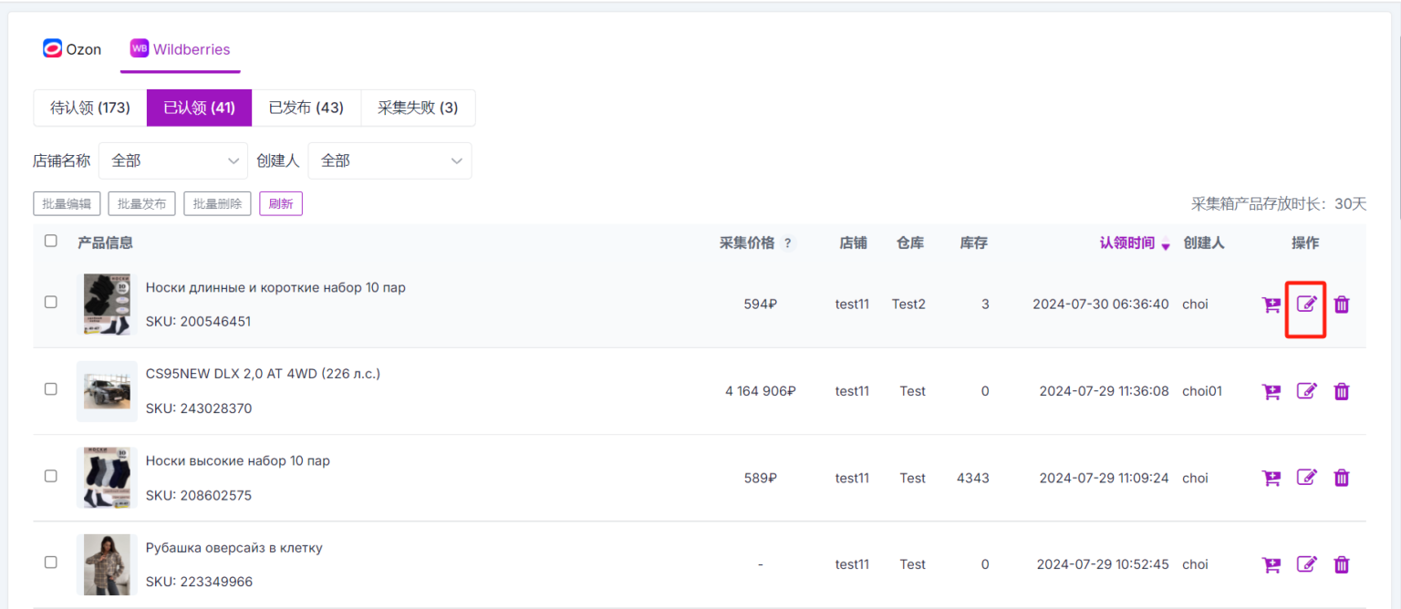Delete the Носки высокие набор 10 пар product
This screenshot has height=609, width=1401.
pos(1341,478)
